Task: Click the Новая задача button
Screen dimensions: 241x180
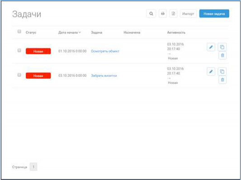Action: pyautogui.click(x=214, y=14)
